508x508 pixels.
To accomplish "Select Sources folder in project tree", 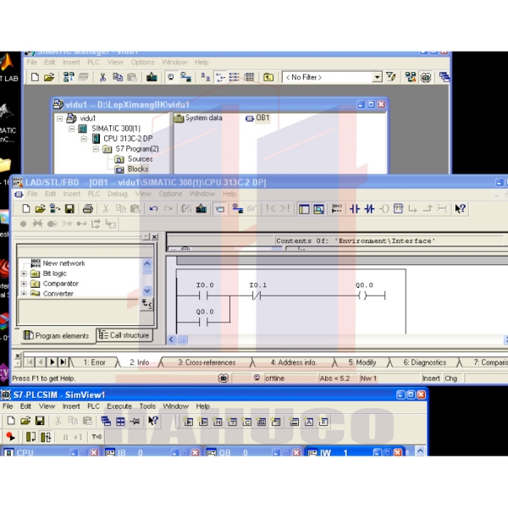I will pyautogui.click(x=134, y=159).
